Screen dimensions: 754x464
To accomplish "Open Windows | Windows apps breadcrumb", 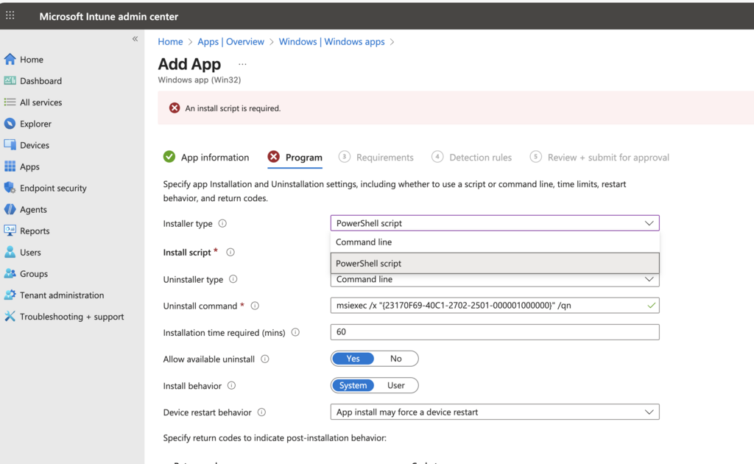I will 331,42.
